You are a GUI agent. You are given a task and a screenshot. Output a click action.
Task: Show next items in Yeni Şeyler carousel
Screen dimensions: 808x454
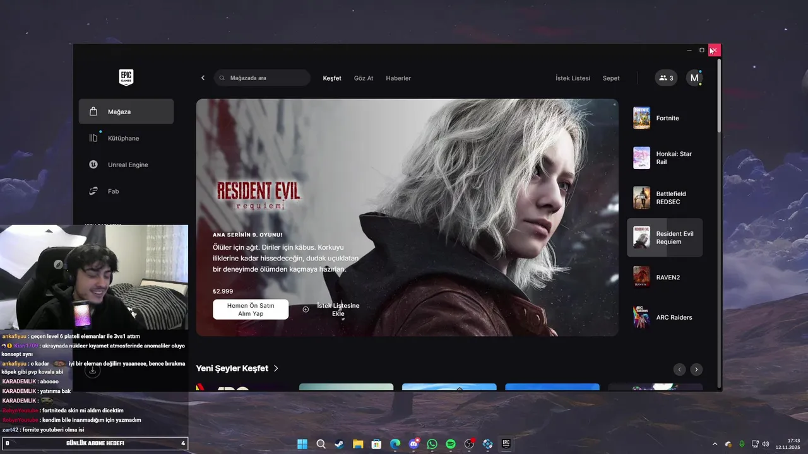(x=696, y=370)
